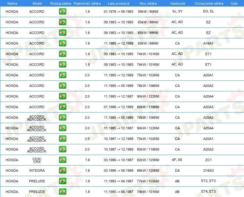
Task: Select 'CA' body code in the A16A1 row
Action: [x=178, y=43]
